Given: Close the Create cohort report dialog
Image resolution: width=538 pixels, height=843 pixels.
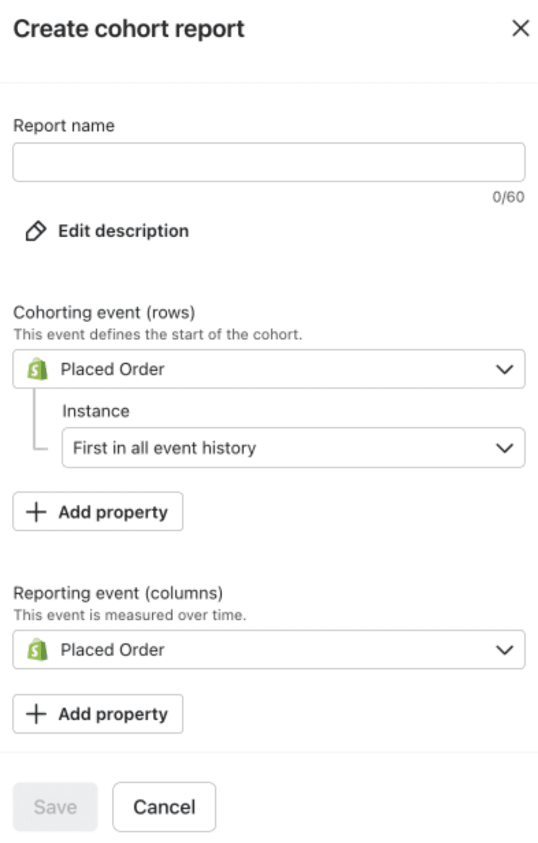Looking at the screenshot, I should pyautogui.click(x=520, y=29).
